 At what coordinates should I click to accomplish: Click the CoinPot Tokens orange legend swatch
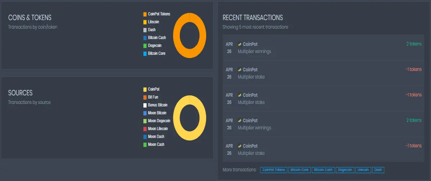(145, 14)
